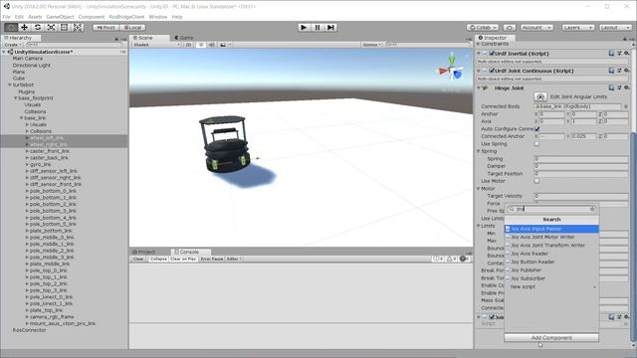
Task: Pause the game simulation
Action: 318,27
